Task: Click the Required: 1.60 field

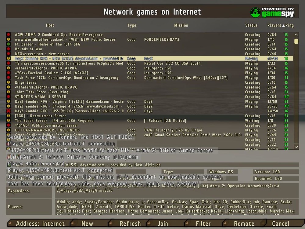Action: [276, 178]
